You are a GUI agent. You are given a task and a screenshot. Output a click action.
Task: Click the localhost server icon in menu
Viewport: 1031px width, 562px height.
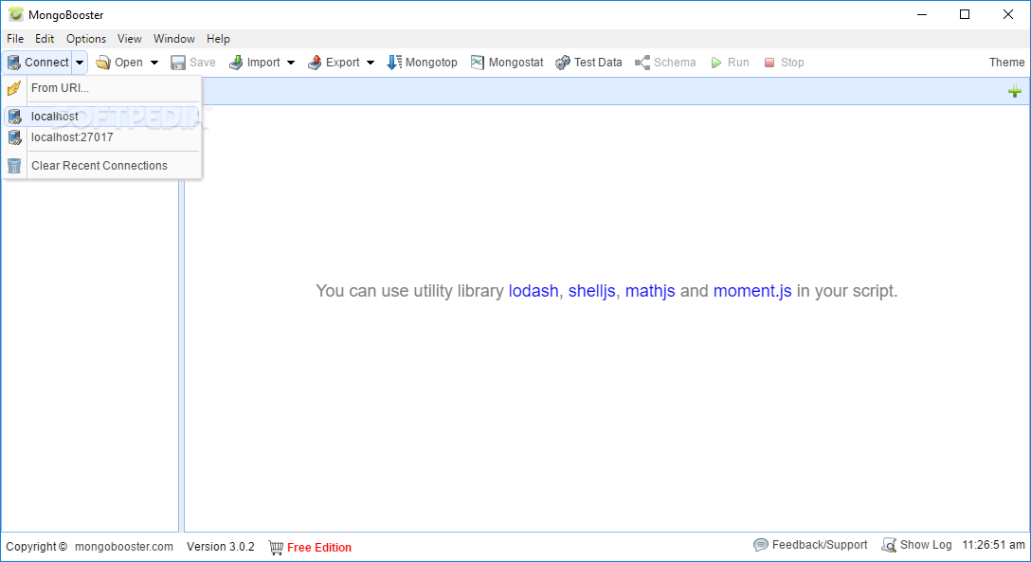click(x=14, y=117)
